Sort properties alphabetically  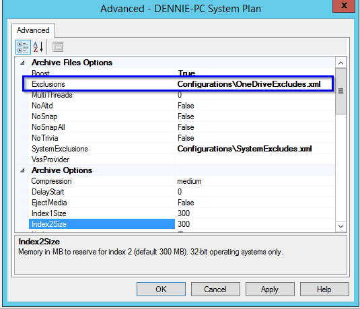38,47
